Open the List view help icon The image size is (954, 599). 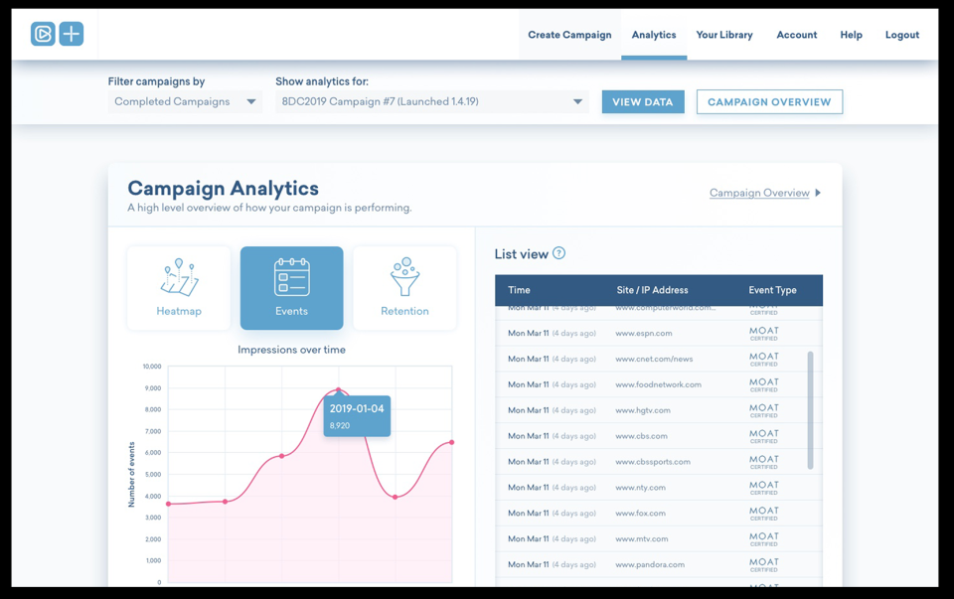[x=558, y=253]
